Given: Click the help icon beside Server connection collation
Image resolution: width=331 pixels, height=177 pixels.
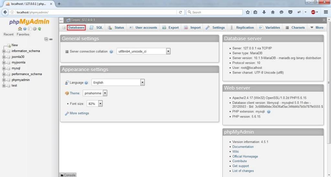Looking at the screenshot, I should (111, 51).
